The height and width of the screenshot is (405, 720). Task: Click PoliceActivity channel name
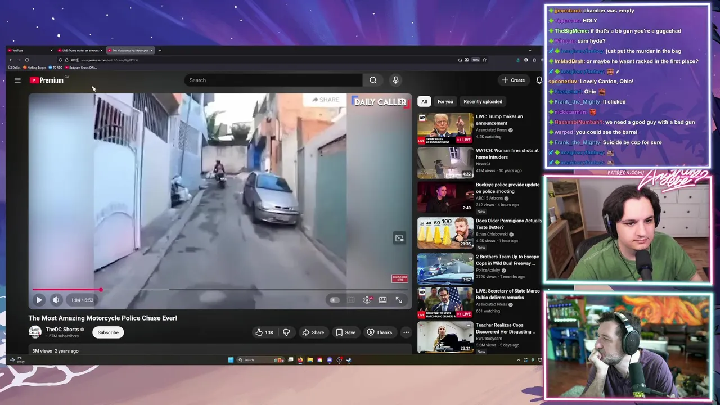[488, 270]
